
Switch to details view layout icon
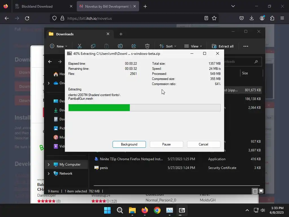tap(255, 191)
